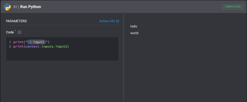
Task: Place cursor on code line number 1
Action: (10, 42)
